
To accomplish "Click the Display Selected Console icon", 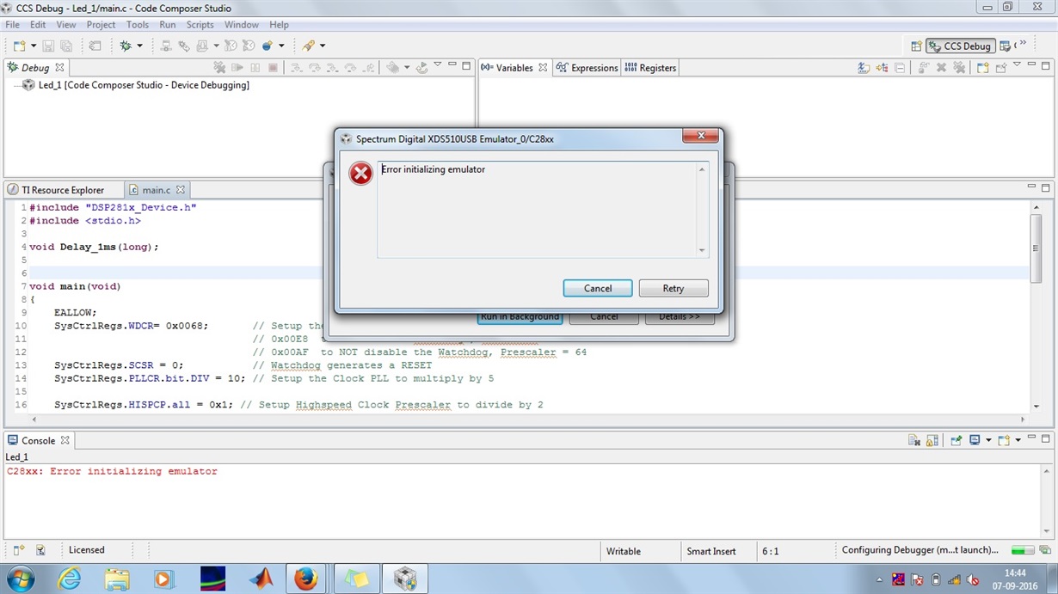I will (975, 440).
